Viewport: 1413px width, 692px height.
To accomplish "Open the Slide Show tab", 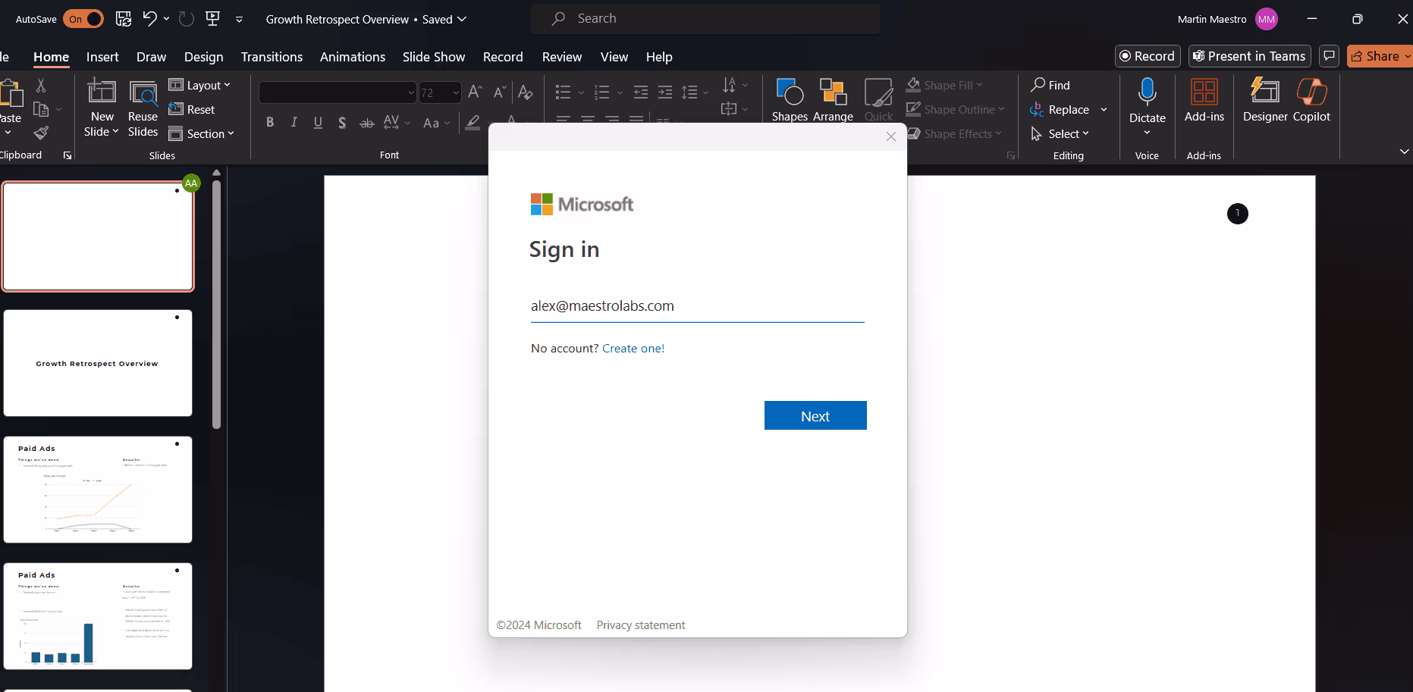I will pos(434,57).
